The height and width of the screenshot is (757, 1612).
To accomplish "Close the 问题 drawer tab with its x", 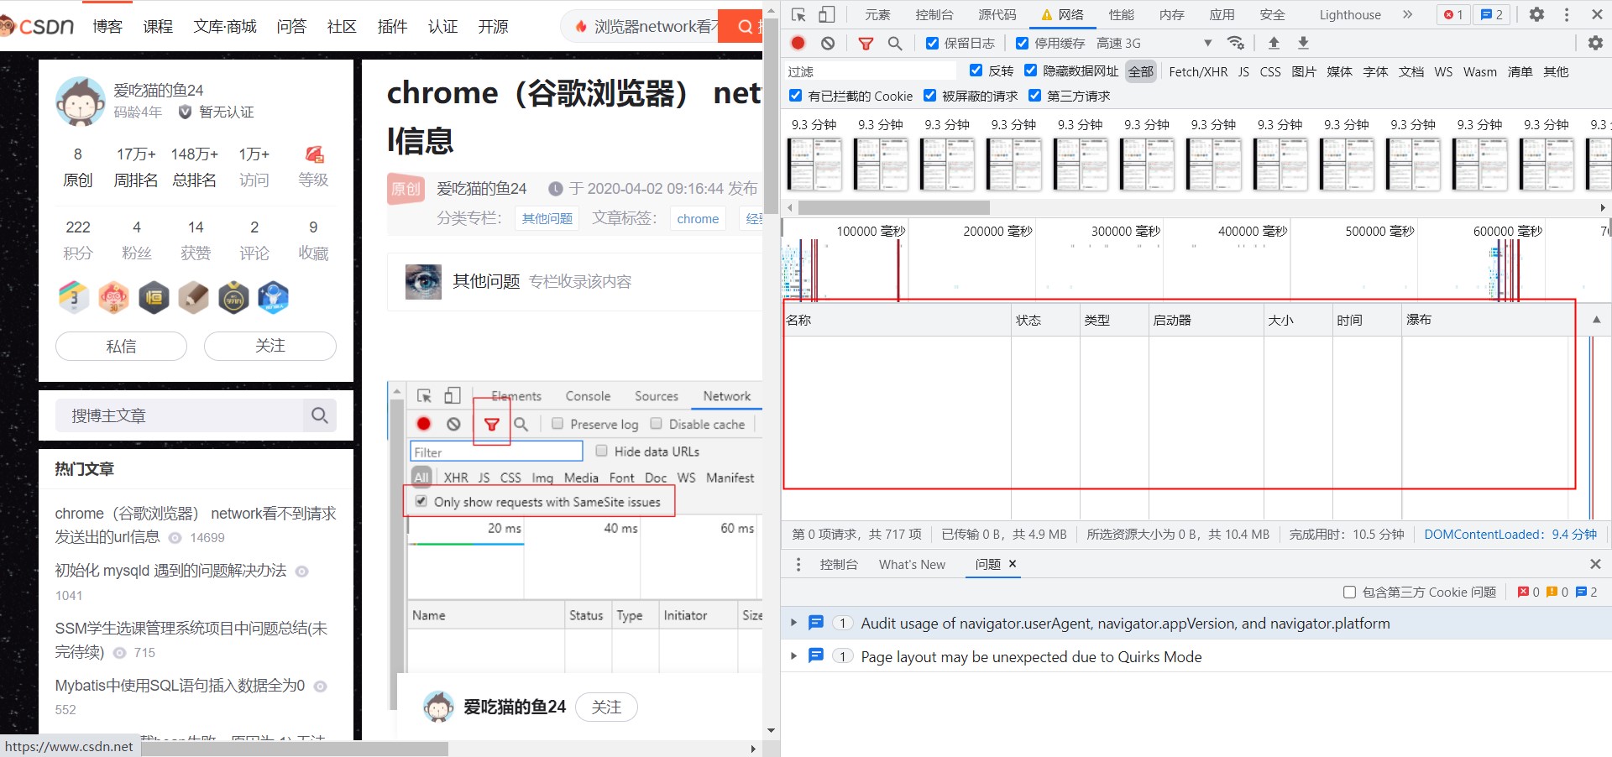I will click(x=1013, y=564).
